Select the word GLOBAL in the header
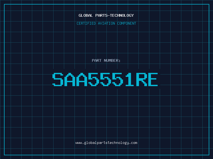Screen dimensions: 213x159 pyautogui.click(x=86, y=15)
